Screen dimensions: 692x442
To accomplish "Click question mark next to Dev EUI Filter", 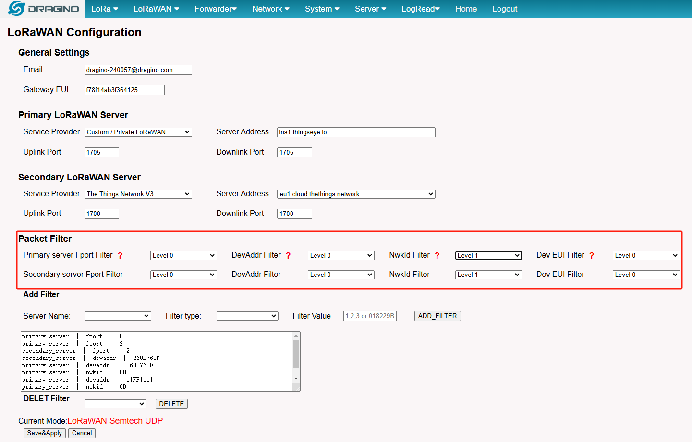I will pos(592,256).
